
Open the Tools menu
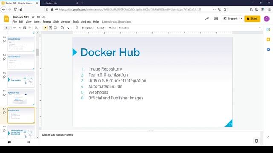[x=76, y=22]
